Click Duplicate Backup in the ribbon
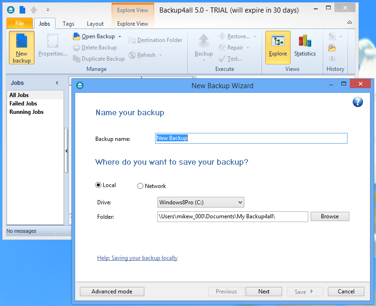Image resolution: width=376 pixels, height=306 pixels. (x=99, y=59)
